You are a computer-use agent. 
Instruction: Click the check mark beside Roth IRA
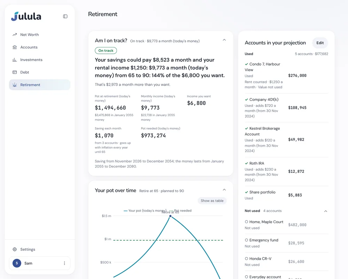click(x=246, y=163)
